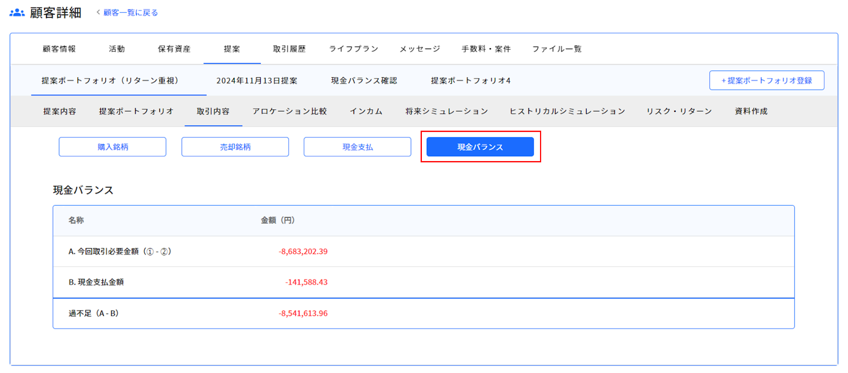Open the 資料作成 sub-tab
The height and width of the screenshot is (373, 848).
point(751,111)
